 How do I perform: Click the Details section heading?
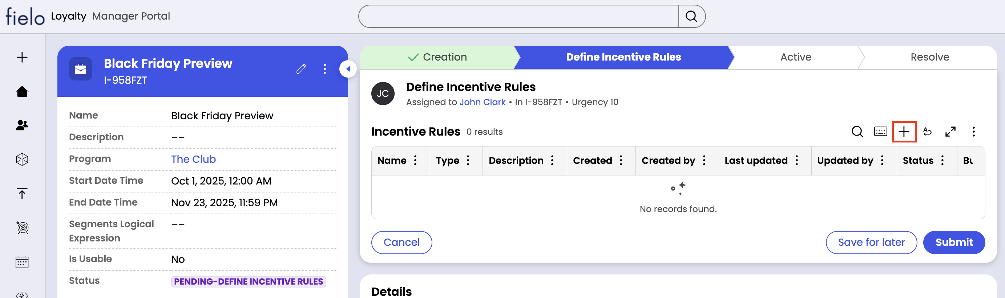[x=391, y=291]
